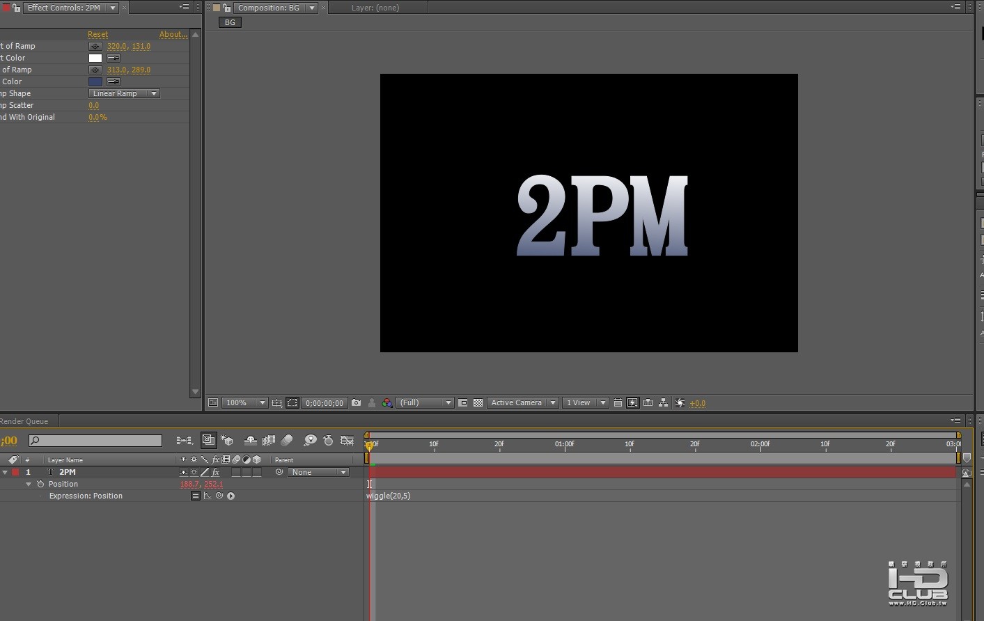Toggle the Shy switch on the 2PM layer

183,473
